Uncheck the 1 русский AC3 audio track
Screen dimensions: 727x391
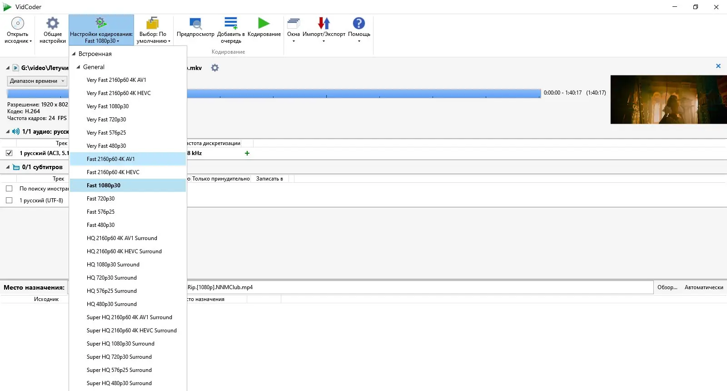9,153
